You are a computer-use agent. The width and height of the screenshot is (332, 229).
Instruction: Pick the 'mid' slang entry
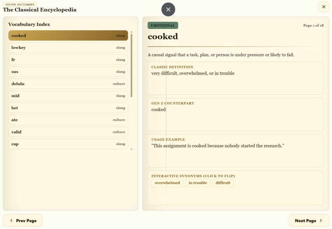(x=68, y=96)
